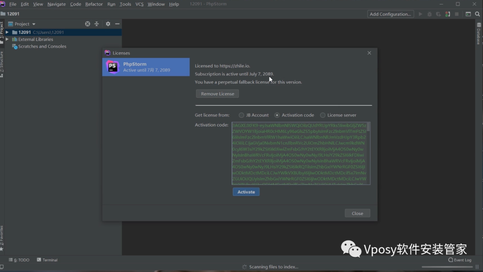Click the Locate/Scroll from Source icon
The height and width of the screenshot is (272, 483).
pos(88,24)
